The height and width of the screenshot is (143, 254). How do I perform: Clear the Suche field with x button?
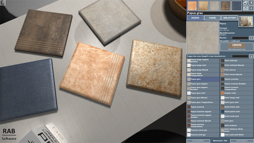point(251,38)
